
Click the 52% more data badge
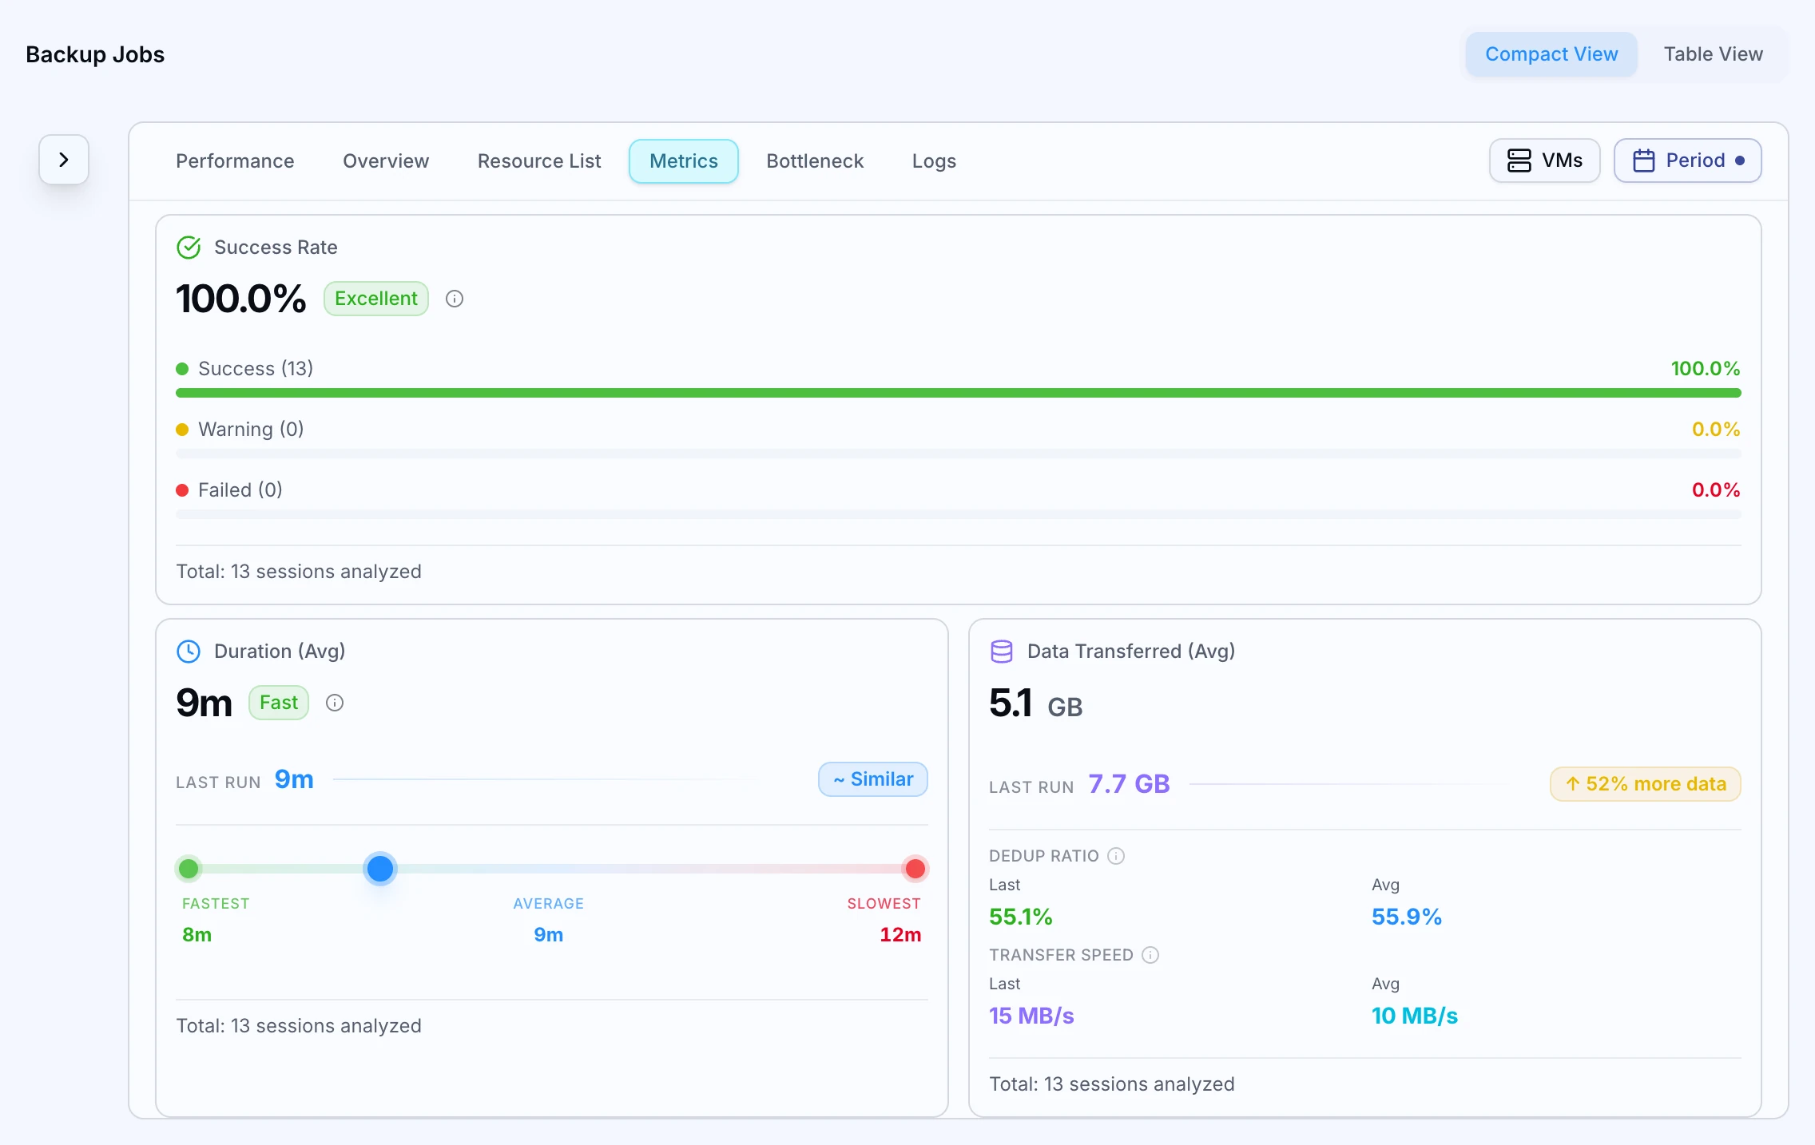1646,784
